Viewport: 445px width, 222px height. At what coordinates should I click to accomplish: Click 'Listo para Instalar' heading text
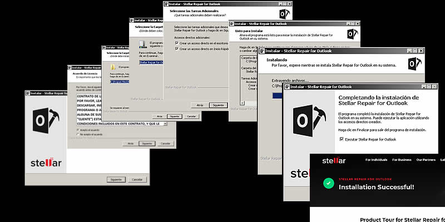click(249, 31)
